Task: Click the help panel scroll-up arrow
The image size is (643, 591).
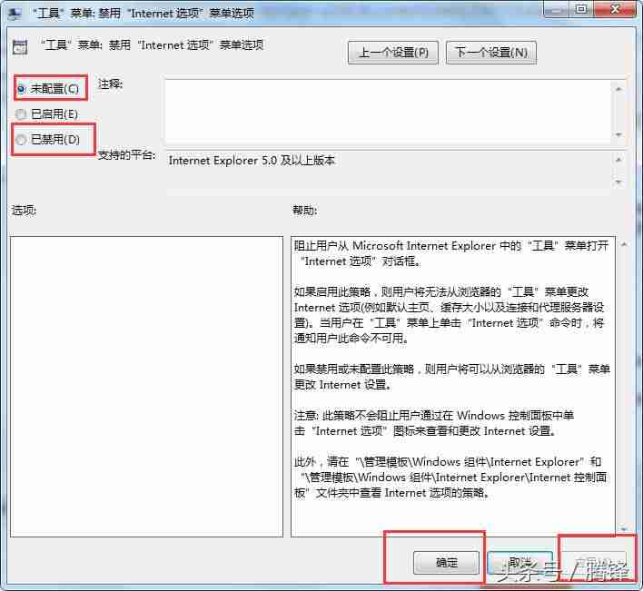Action: click(x=624, y=244)
